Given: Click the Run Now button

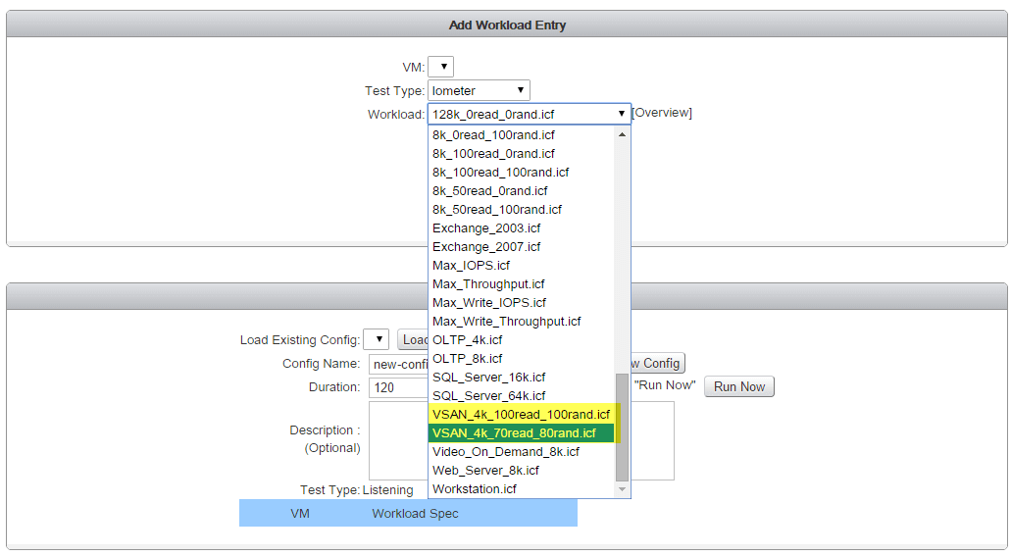Looking at the screenshot, I should tap(739, 386).
